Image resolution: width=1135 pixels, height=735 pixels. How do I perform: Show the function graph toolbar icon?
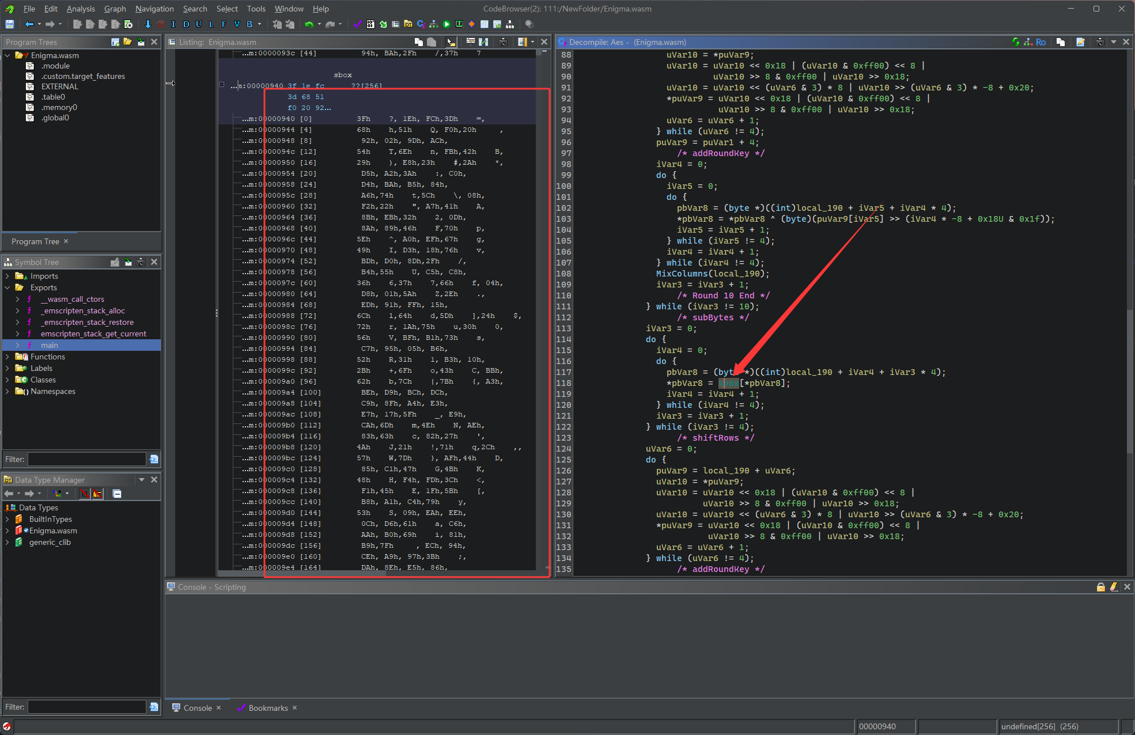434,24
